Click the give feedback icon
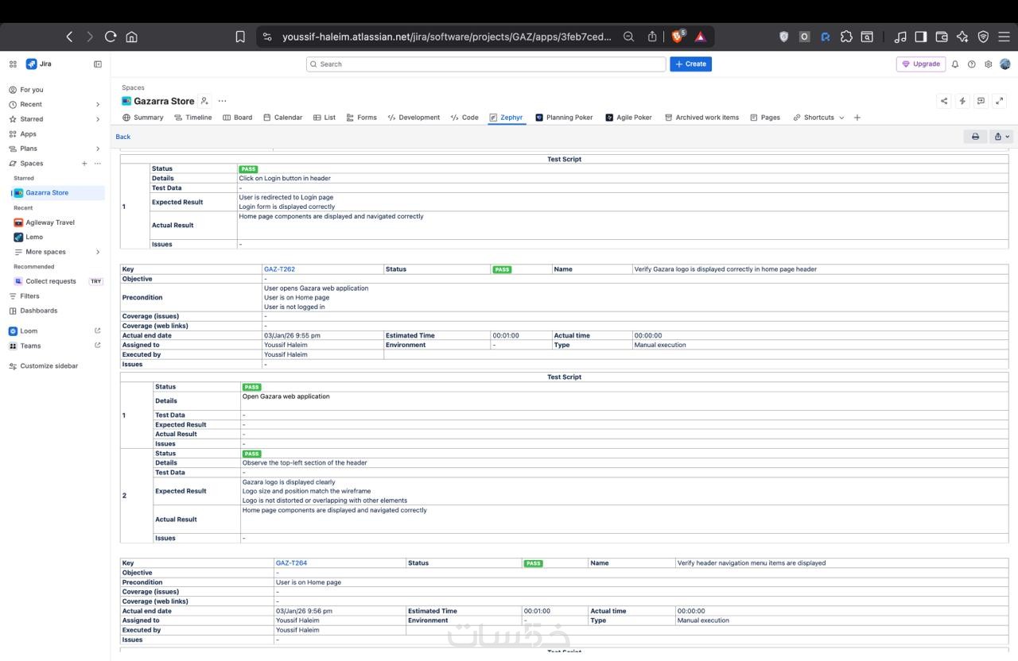Screen dimensions: 1018x661 pos(981,101)
